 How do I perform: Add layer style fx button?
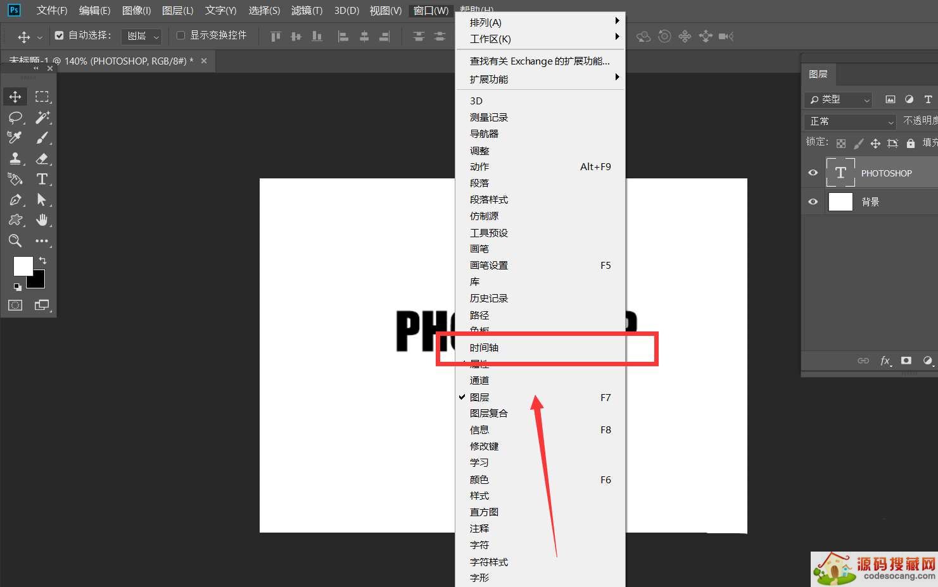(x=885, y=361)
